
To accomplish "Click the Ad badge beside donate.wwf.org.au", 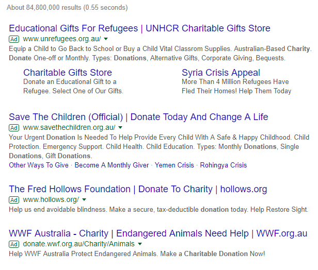I will point(14,244).
